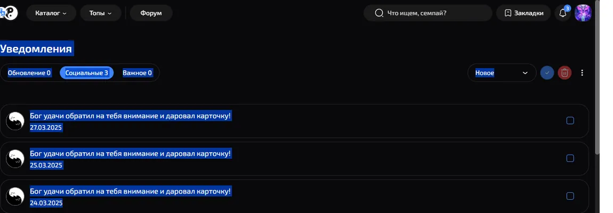
Task: Click avatar of the 27.03.2025 notification
Action: point(15,121)
